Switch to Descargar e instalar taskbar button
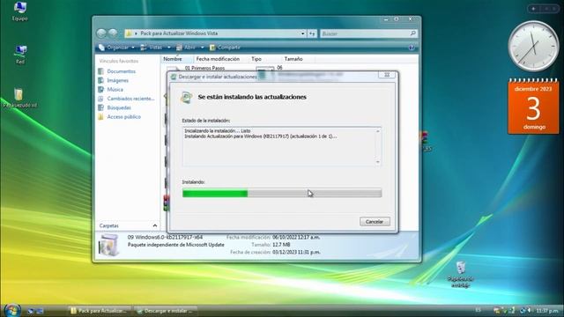This screenshot has width=564, height=317. [x=166, y=311]
